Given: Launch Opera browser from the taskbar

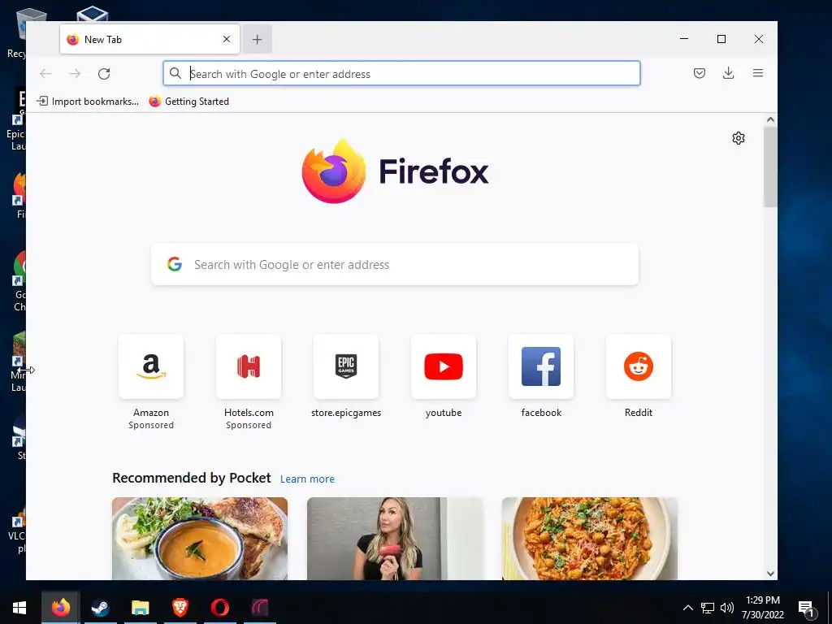Looking at the screenshot, I should [219, 608].
